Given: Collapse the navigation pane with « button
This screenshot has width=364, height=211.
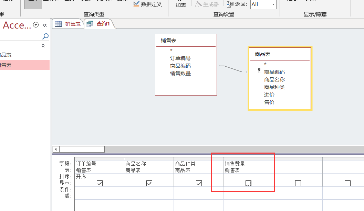Looking at the screenshot, I should 45,25.
